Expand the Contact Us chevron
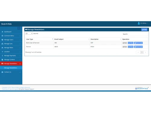The image size is (151, 113). coord(20,72)
